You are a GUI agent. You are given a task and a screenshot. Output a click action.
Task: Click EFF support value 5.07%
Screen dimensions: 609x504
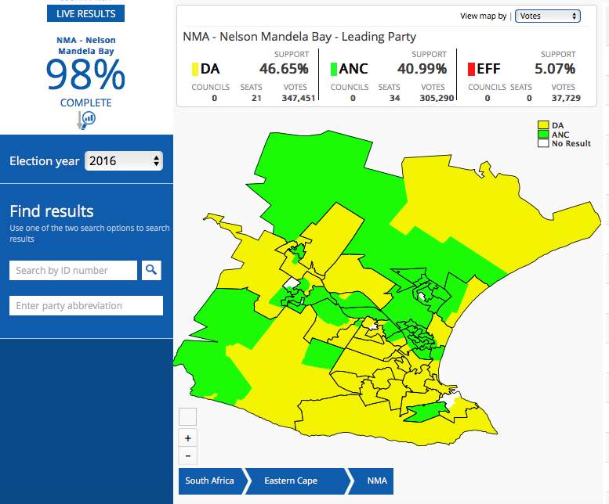[555, 69]
